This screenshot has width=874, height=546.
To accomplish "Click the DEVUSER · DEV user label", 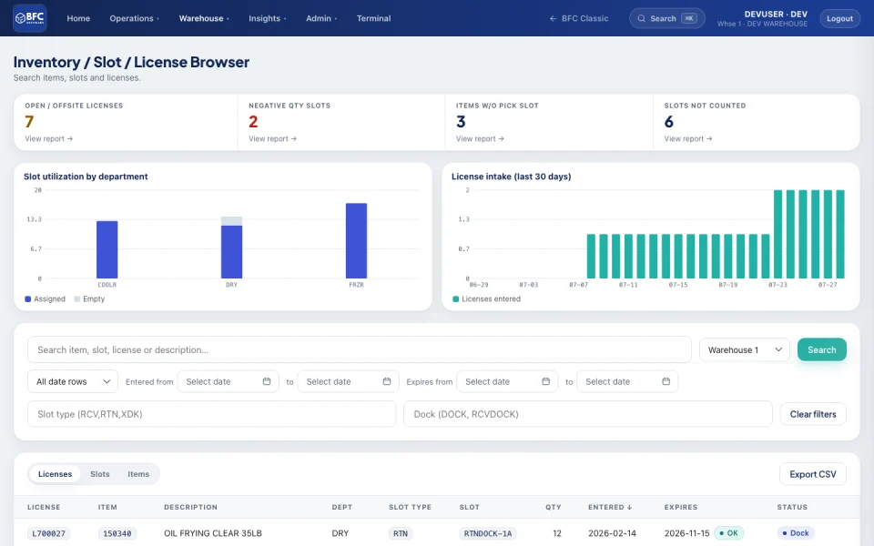I will 776,14.
